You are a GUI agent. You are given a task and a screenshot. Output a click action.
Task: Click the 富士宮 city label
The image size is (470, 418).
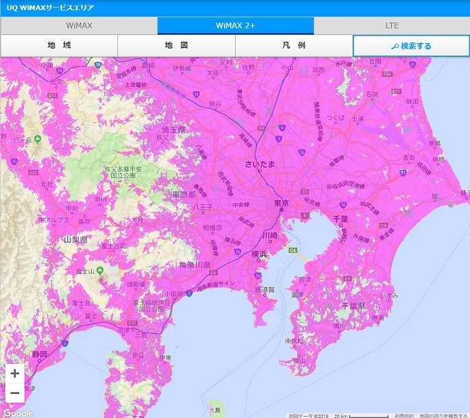[82, 303]
